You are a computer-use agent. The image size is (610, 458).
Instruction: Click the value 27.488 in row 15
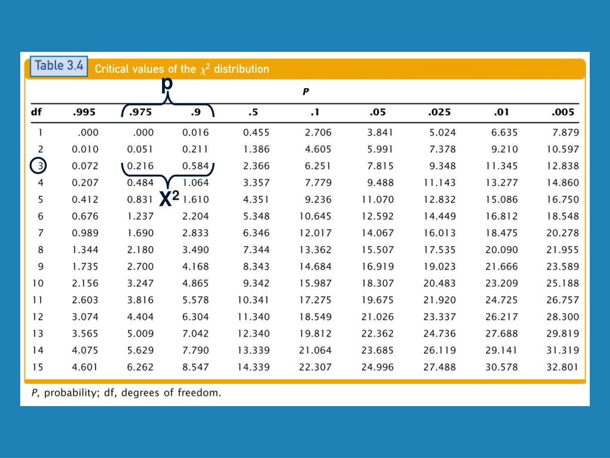pyautogui.click(x=440, y=367)
